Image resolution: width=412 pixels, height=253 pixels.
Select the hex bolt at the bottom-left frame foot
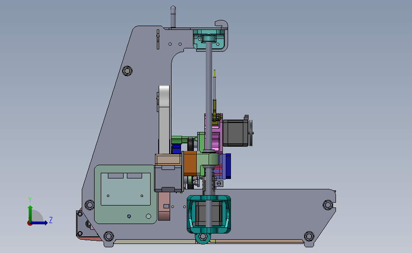(108, 236)
